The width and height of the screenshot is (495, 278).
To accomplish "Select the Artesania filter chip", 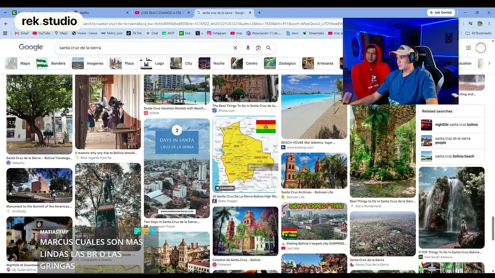I will [x=319, y=63].
